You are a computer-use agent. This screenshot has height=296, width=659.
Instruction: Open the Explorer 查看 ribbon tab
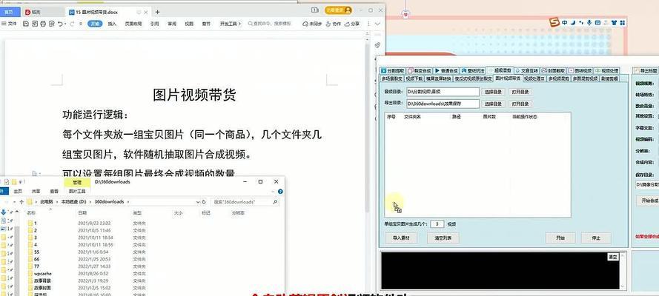click(x=54, y=191)
